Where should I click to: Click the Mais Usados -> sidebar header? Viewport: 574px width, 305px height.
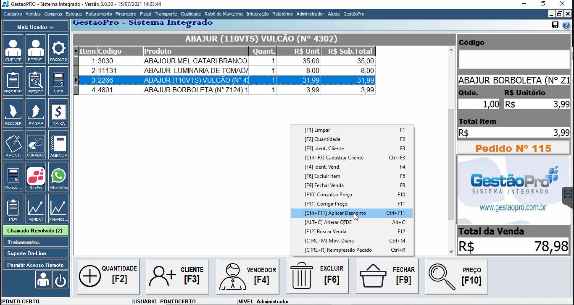pos(36,27)
